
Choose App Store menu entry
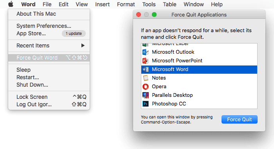pyautogui.click(x=49, y=33)
